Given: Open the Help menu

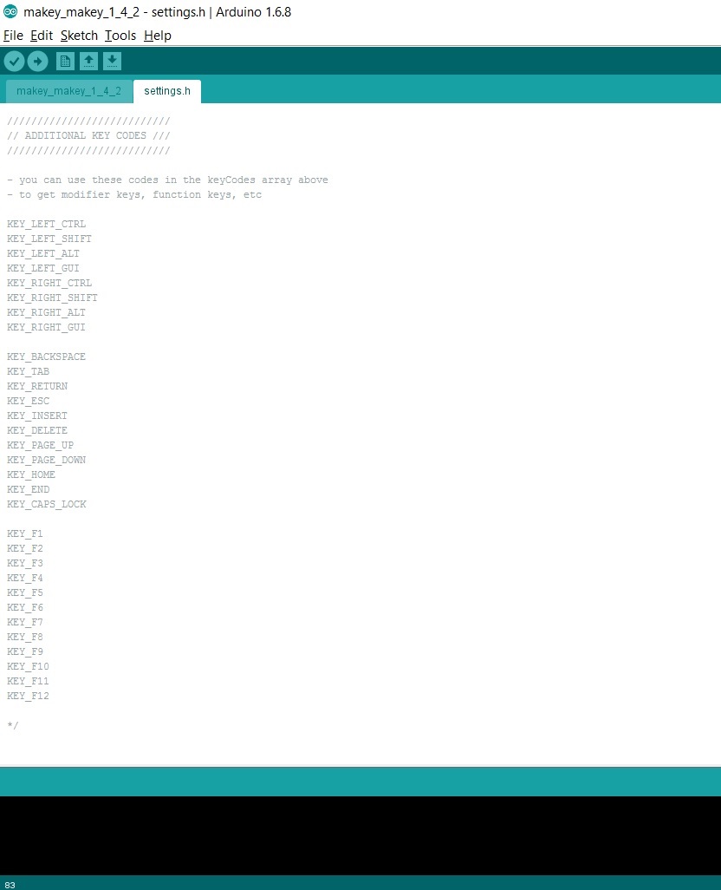Looking at the screenshot, I should pos(158,36).
